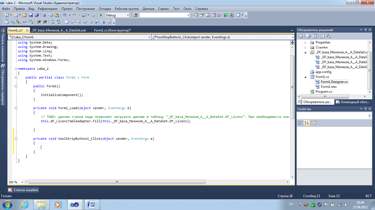This screenshot has height=210, width=375.
Task: Select Form1.resx in Solution Explorer
Action: 329,87
